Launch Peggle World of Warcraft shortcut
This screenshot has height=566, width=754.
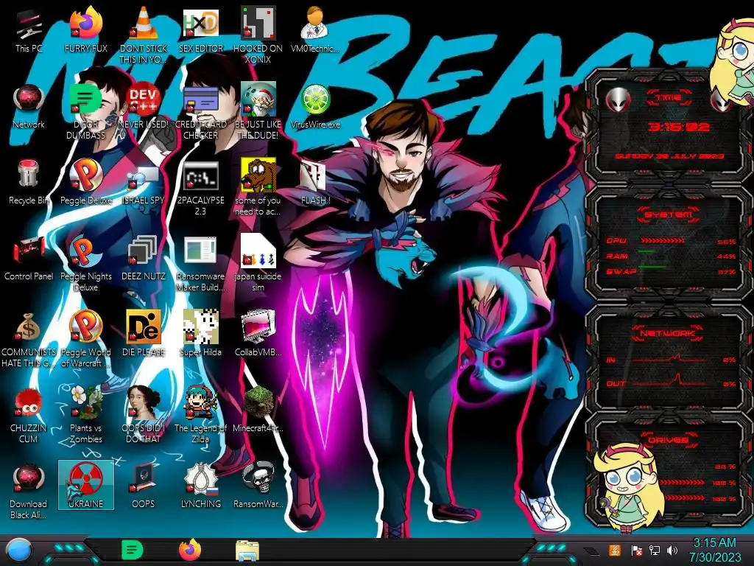point(85,339)
